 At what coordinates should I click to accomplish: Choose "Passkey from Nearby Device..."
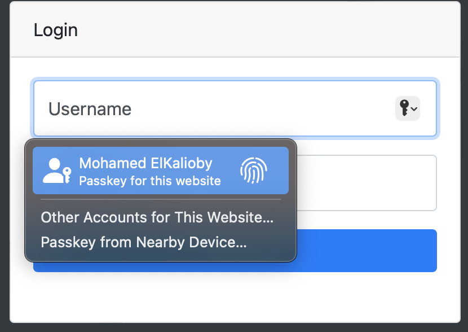coord(144,242)
